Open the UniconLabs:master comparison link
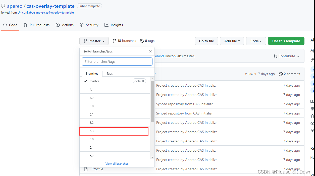The width and height of the screenshot is (315, 176). pyautogui.click(x=180, y=56)
